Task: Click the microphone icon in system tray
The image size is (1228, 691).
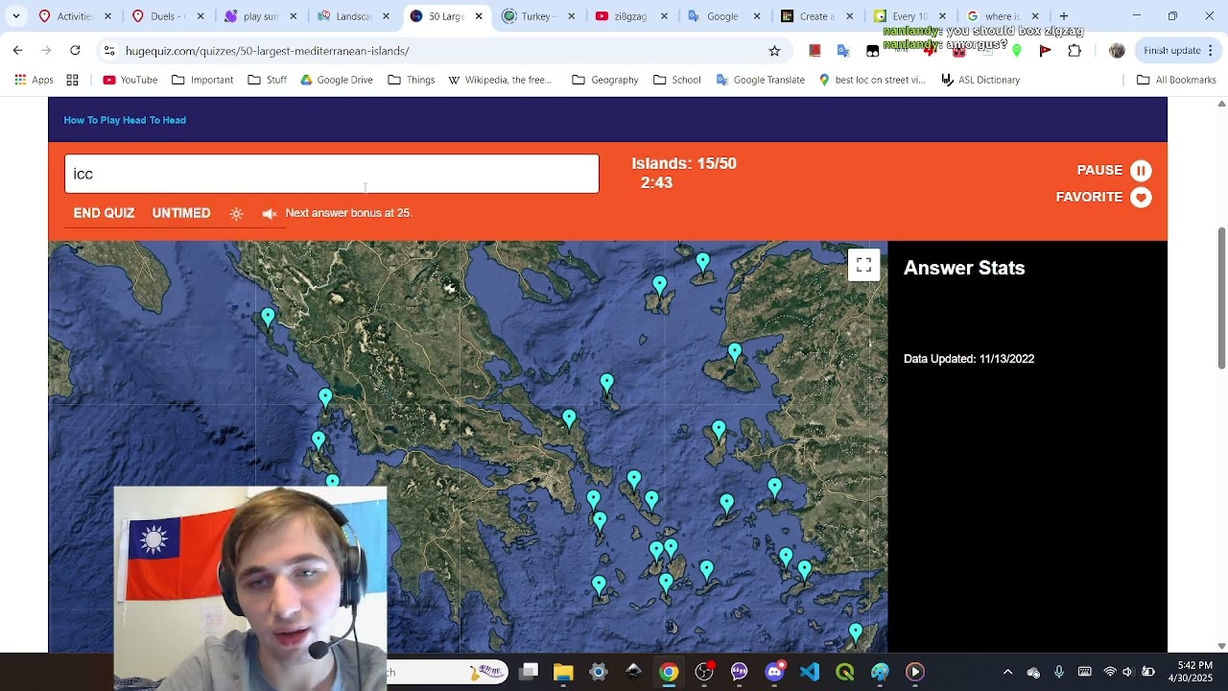Action: [1059, 672]
